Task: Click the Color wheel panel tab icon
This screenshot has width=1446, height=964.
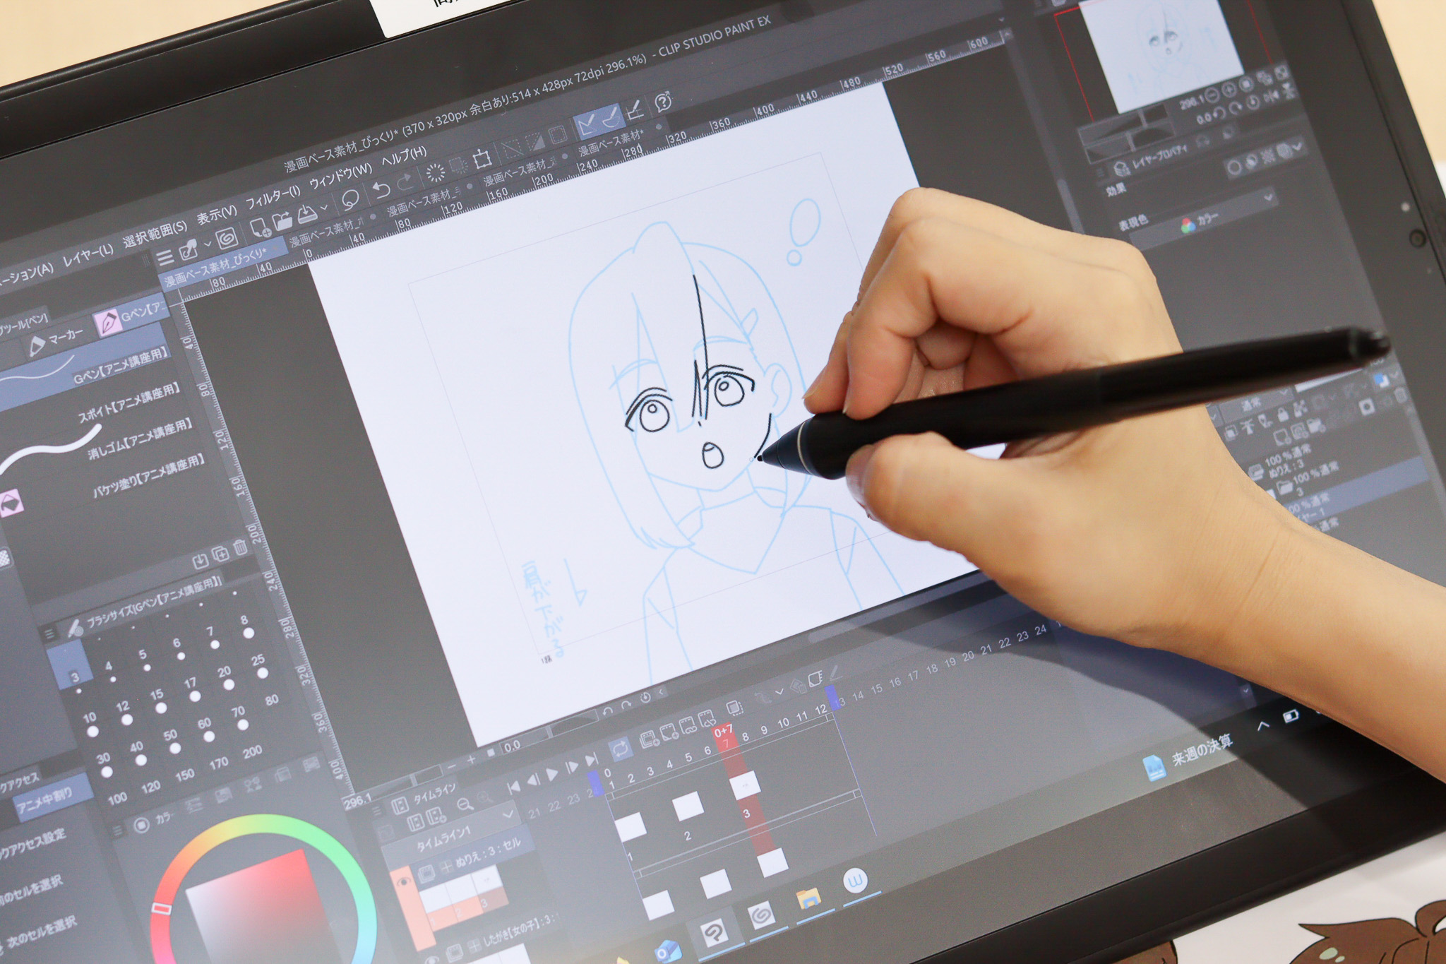Action: [x=141, y=824]
